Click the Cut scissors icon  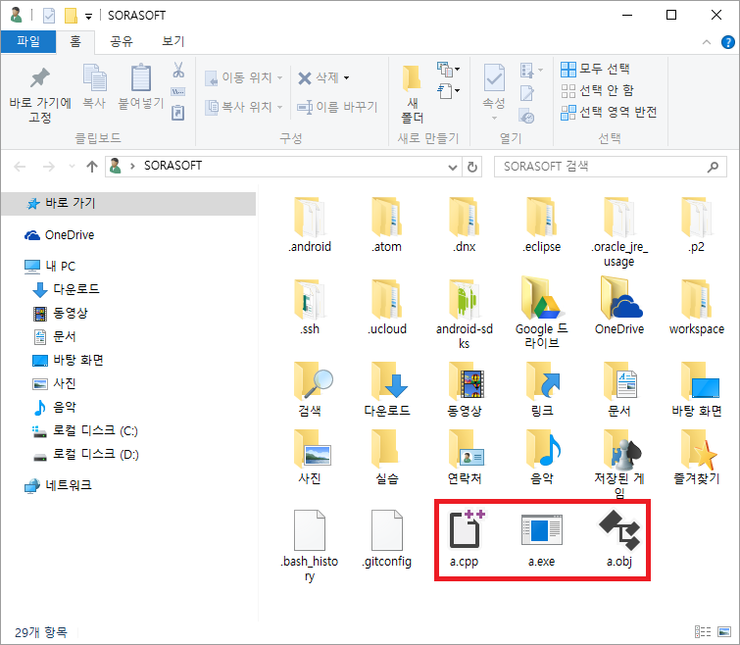(178, 70)
